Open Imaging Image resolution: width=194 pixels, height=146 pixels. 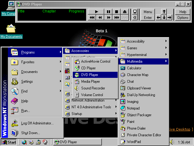tap(143, 102)
